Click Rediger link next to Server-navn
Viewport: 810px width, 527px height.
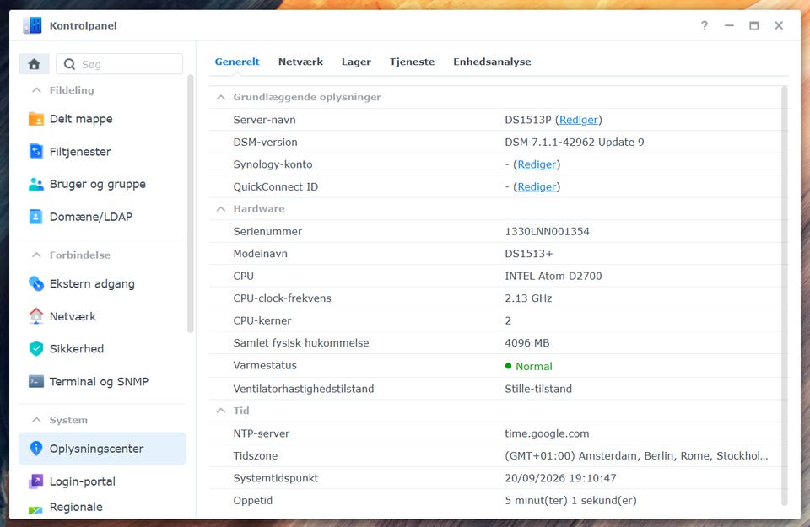pyautogui.click(x=579, y=120)
